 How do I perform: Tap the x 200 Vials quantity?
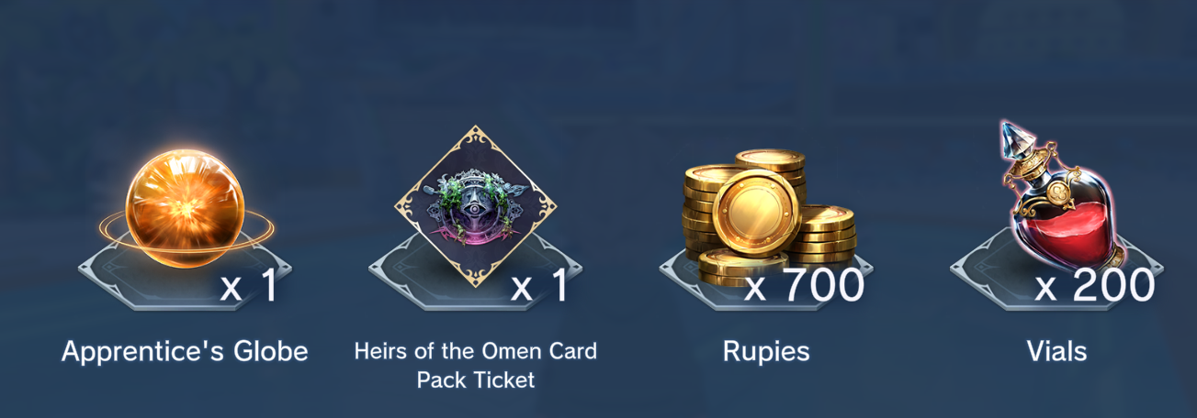point(1095,285)
